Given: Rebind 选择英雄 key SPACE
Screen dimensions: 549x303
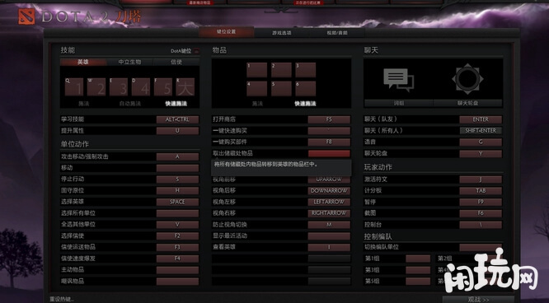Looking at the screenshot, I should 177,202.
